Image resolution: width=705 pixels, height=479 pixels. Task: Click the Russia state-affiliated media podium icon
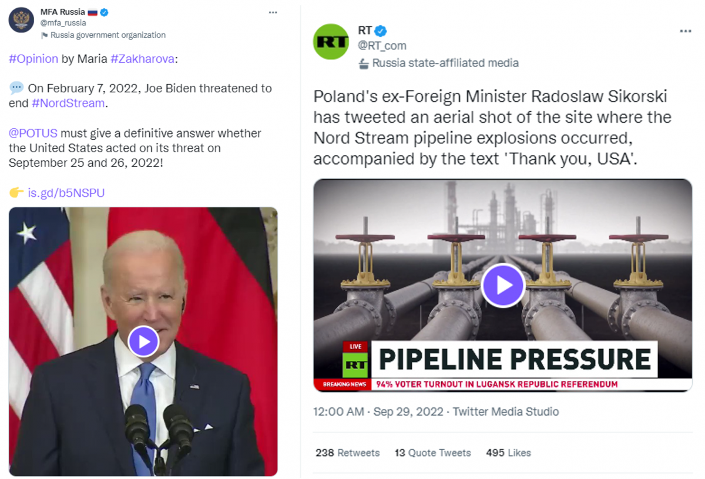click(x=364, y=63)
